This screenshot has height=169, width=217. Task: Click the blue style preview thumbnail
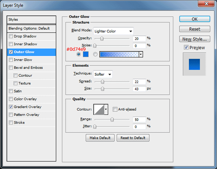(195, 64)
